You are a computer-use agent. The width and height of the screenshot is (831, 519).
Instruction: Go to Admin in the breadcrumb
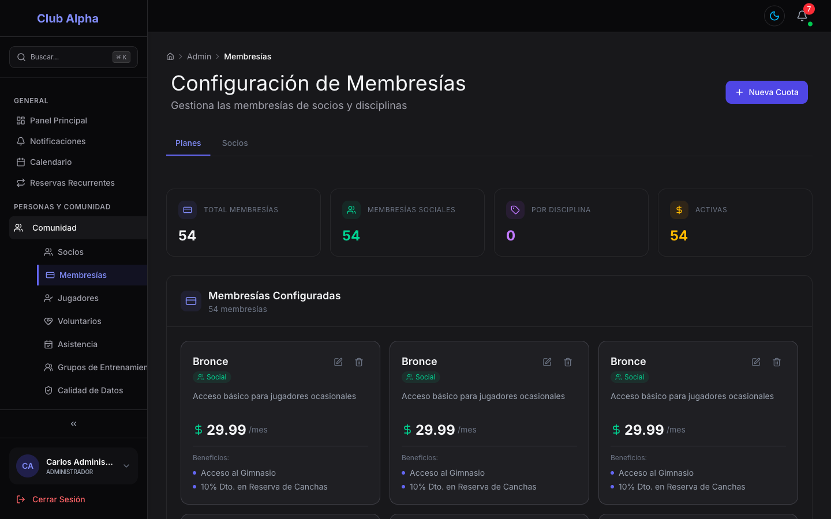tap(199, 57)
